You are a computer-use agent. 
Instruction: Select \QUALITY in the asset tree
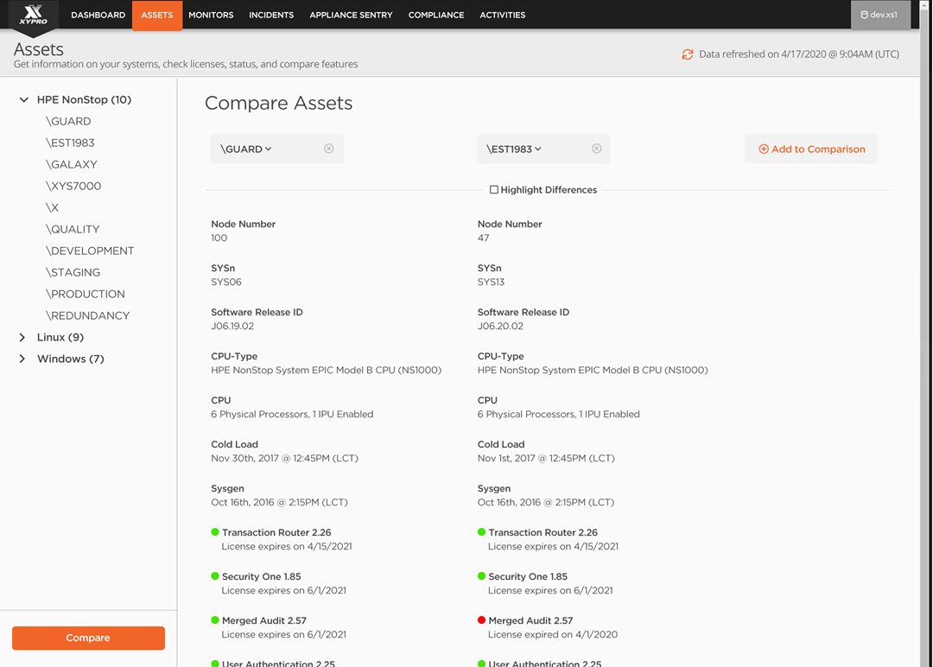(x=73, y=229)
